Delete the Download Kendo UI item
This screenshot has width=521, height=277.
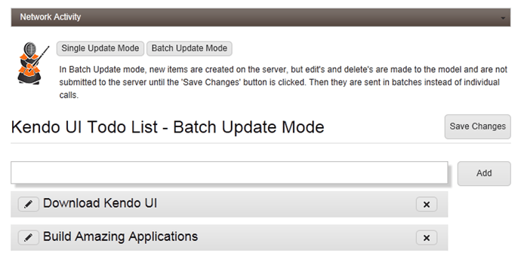point(427,205)
